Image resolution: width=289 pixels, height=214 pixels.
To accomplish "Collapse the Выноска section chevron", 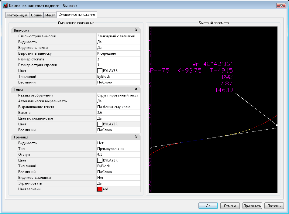I will (136, 30).
